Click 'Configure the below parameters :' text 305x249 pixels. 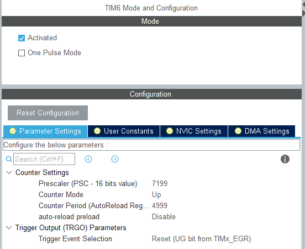click(56, 145)
